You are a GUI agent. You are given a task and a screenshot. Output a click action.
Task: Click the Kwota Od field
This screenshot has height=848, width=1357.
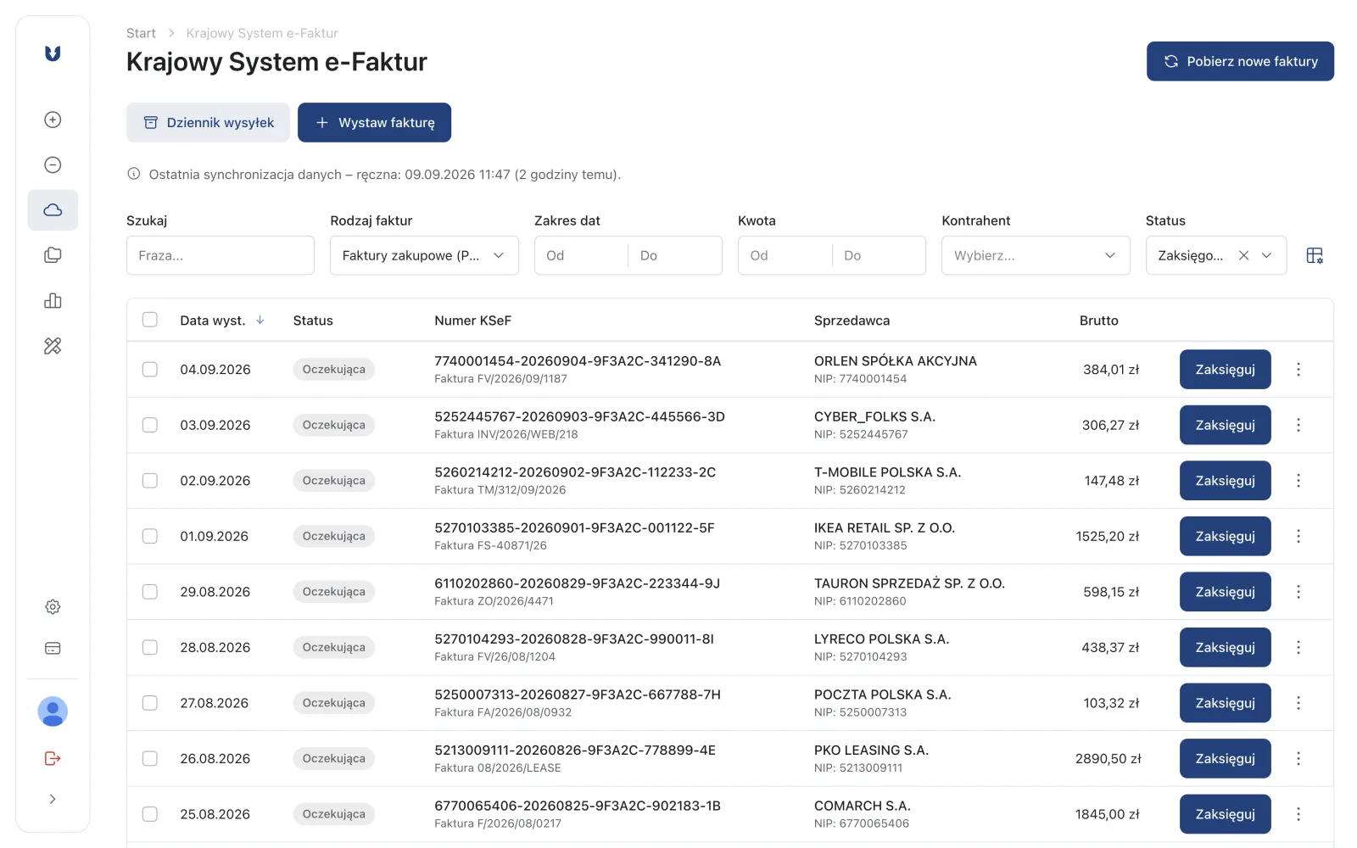pos(785,255)
